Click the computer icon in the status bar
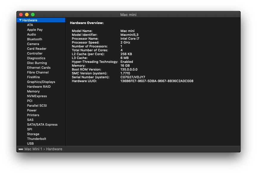Viewport: 257px width, 174px height. coord(20,149)
